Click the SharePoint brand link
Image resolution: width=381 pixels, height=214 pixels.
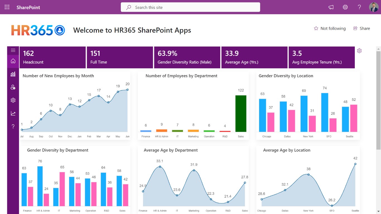point(28,8)
